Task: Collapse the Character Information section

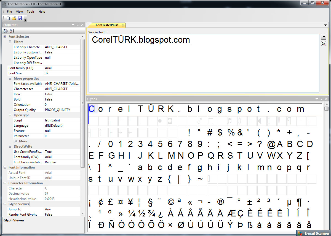Action: [5, 183]
